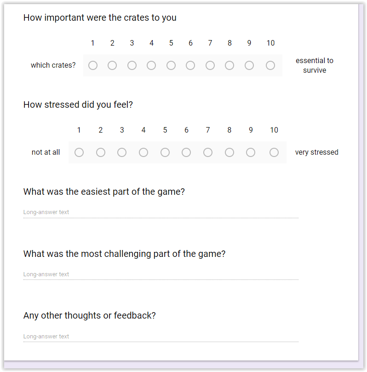Mark crates importance as 8
The image size is (367, 372).
(x=229, y=65)
